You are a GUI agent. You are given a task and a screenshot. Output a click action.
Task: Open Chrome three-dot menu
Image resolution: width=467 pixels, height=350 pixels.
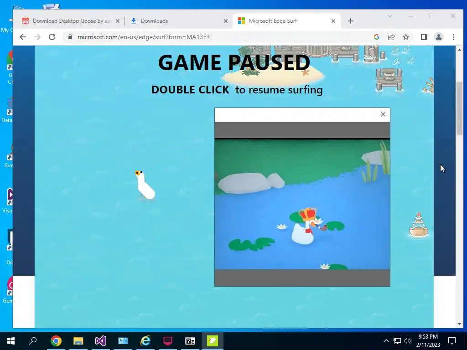click(x=453, y=37)
